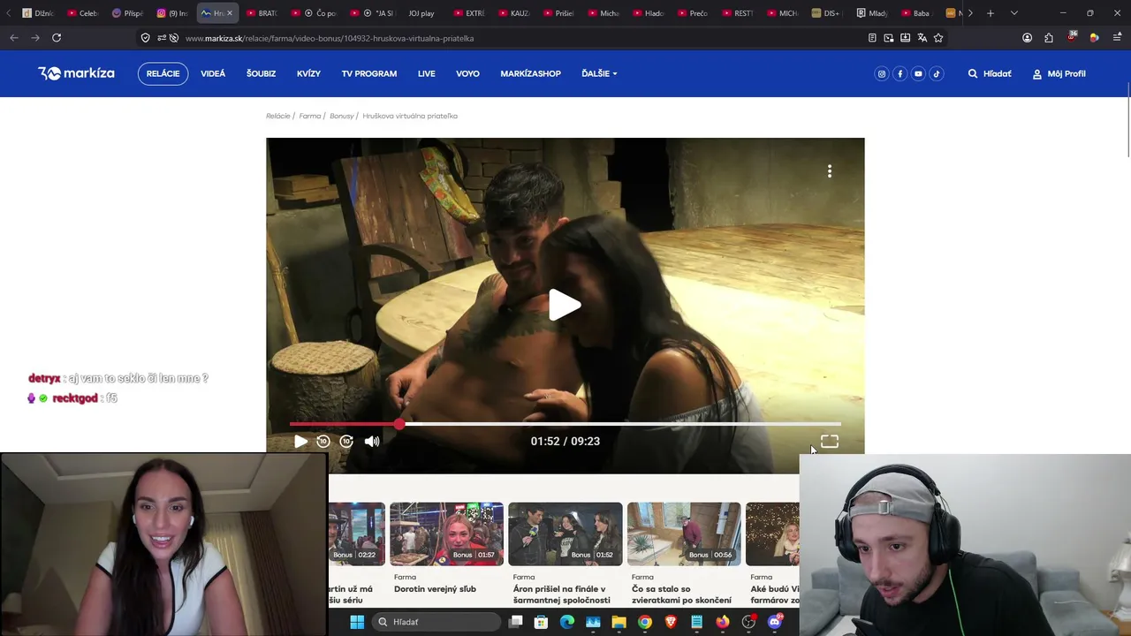1131x636 pixels.
Task: Click the picture-in-picture icon in address bar
Action: (888, 38)
